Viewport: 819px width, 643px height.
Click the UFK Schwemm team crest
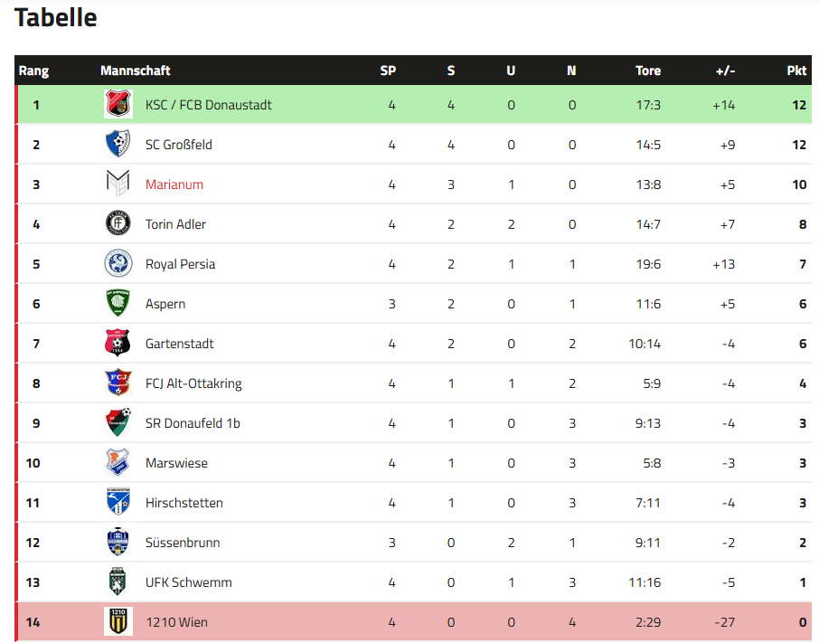118,582
